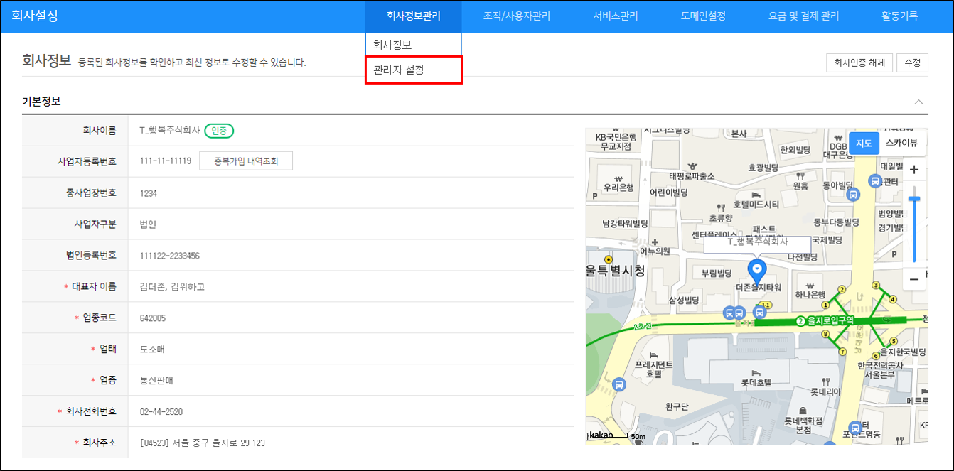
Task: Open the 회사정보관리 dropdown menu
Action: coord(413,16)
